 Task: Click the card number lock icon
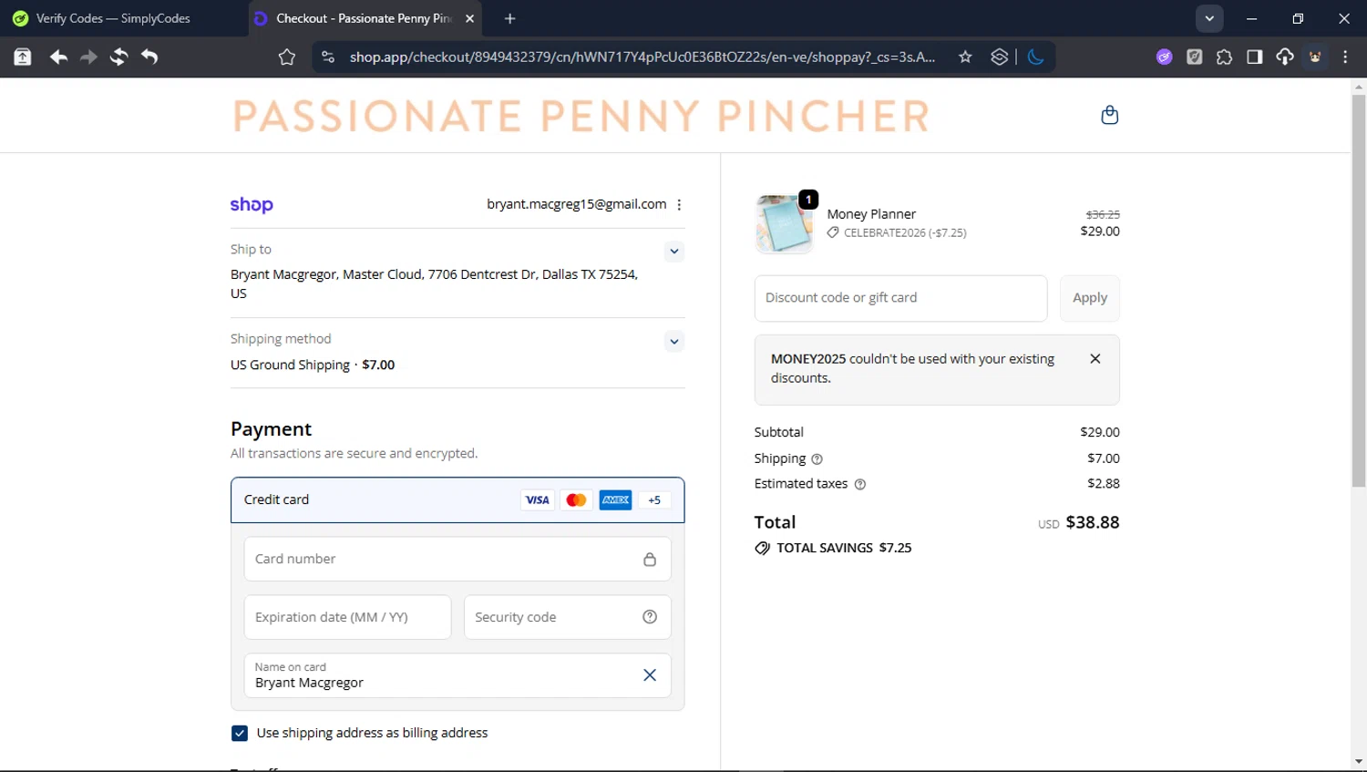650,559
